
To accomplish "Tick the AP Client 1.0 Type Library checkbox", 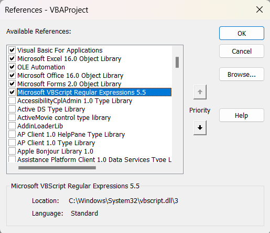I will pyautogui.click(x=12, y=143).
